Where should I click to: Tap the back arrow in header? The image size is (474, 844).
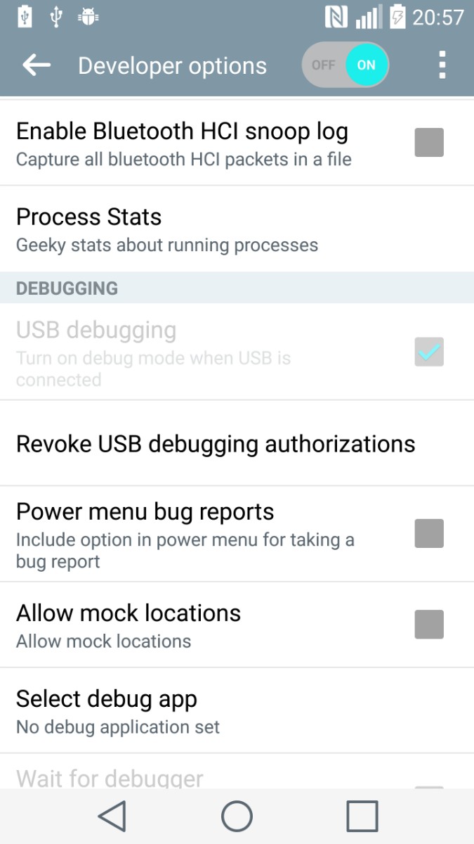tap(37, 65)
